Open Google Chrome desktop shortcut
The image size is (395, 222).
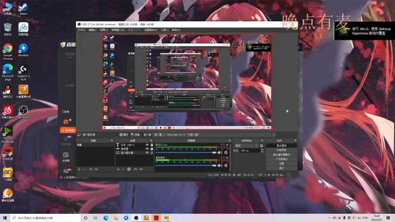pyautogui.click(x=7, y=51)
